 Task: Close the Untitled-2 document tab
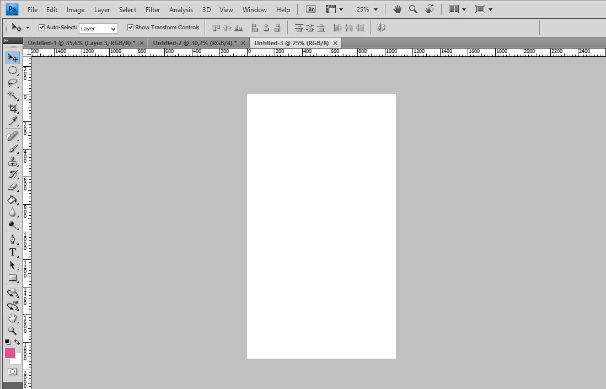point(243,43)
